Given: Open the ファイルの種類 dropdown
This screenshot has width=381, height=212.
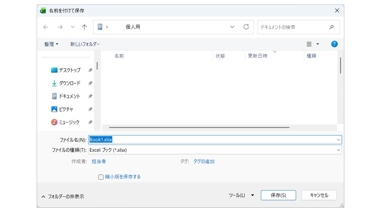Looking at the screenshot, I should pos(338,149).
